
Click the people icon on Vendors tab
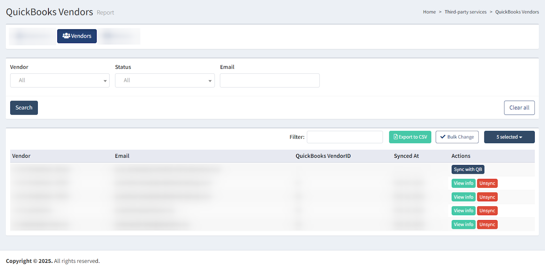[x=66, y=36]
